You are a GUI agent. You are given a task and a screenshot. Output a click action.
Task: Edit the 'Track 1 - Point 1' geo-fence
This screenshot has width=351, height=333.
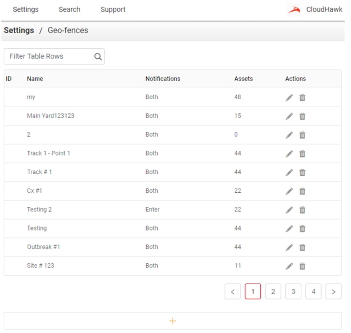tap(289, 154)
